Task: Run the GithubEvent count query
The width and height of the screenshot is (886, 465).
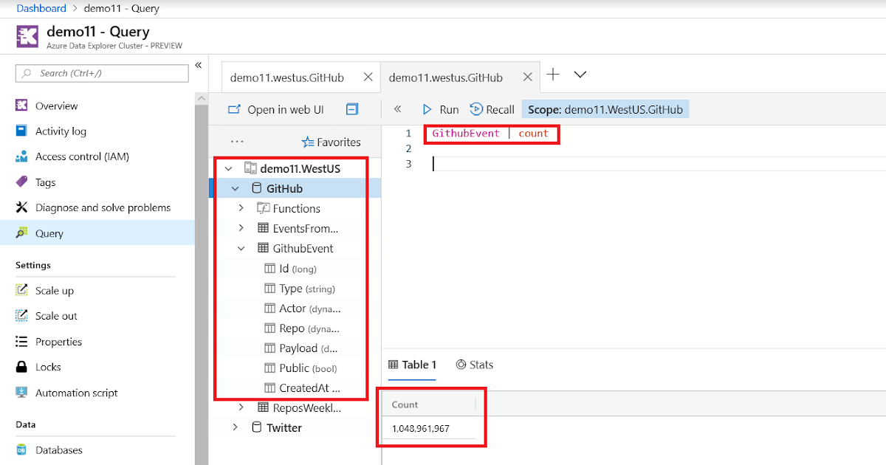Action: click(x=439, y=108)
